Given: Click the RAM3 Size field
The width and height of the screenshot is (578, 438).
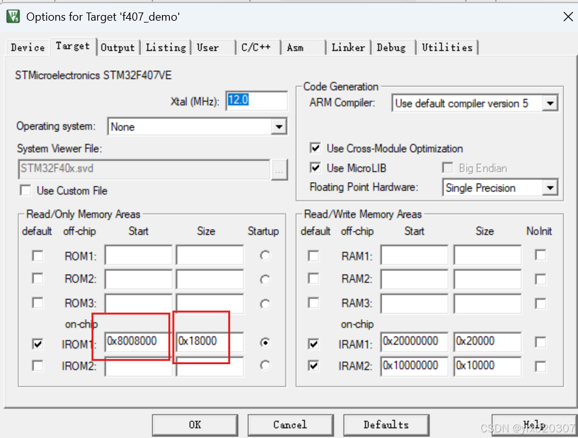Looking at the screenshot, I should (x=487, y=304).
